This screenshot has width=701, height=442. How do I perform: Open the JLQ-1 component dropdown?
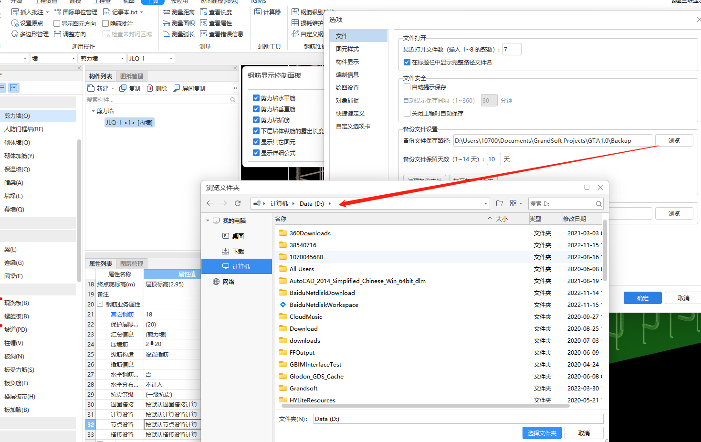tap(171, 58)
